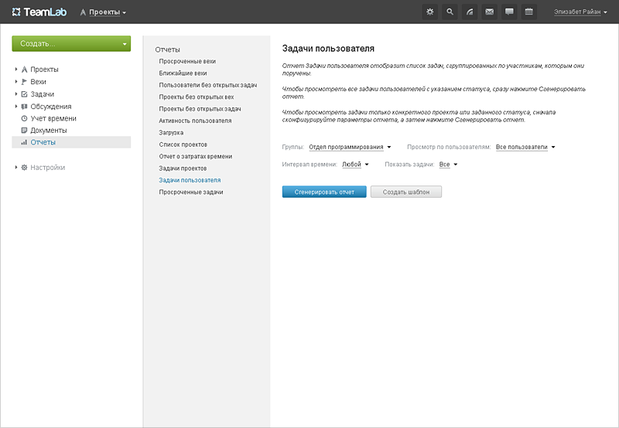Open the mail envelope icon
Screen dimensions: 619x428
[x=489, y=12]
